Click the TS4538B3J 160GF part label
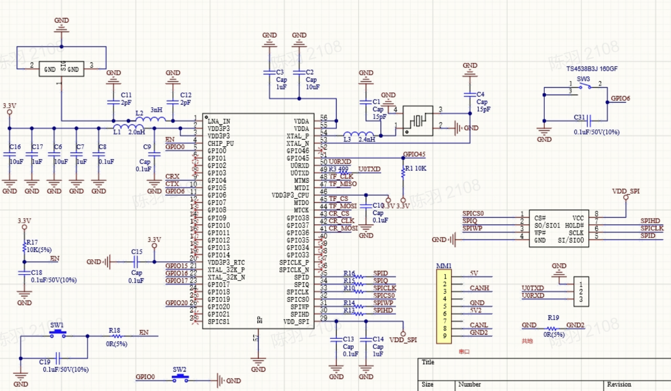Viewport: 671px width, 391px height. (592, 69)
